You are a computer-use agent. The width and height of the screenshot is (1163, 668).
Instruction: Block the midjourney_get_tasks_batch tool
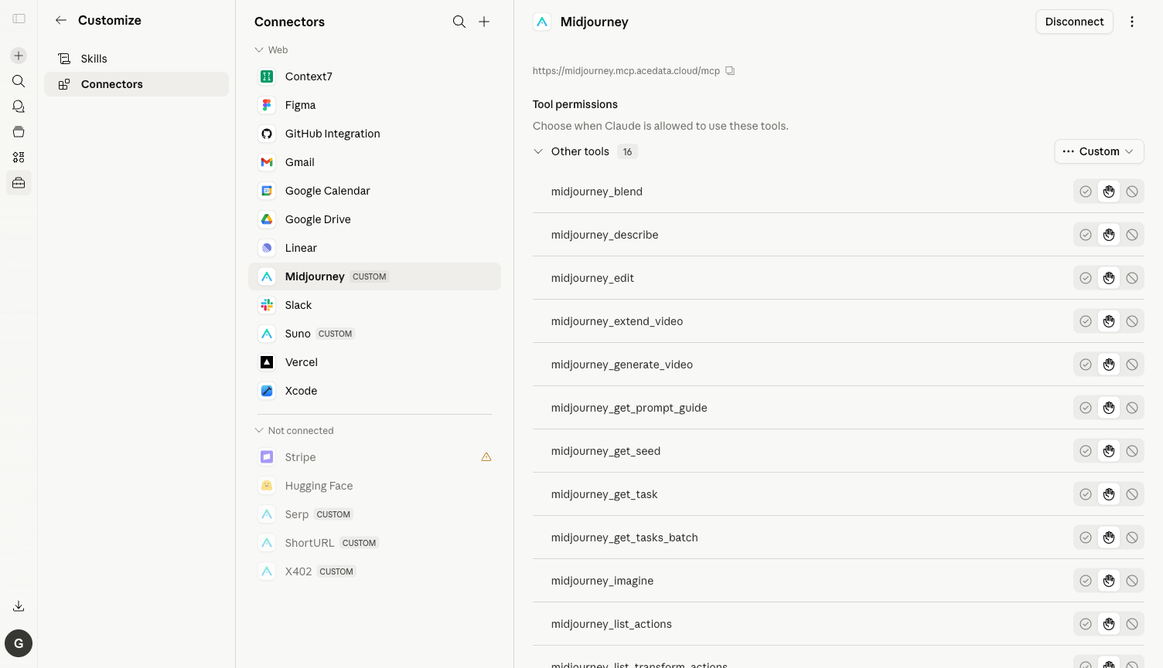(x=1132, y=537)
